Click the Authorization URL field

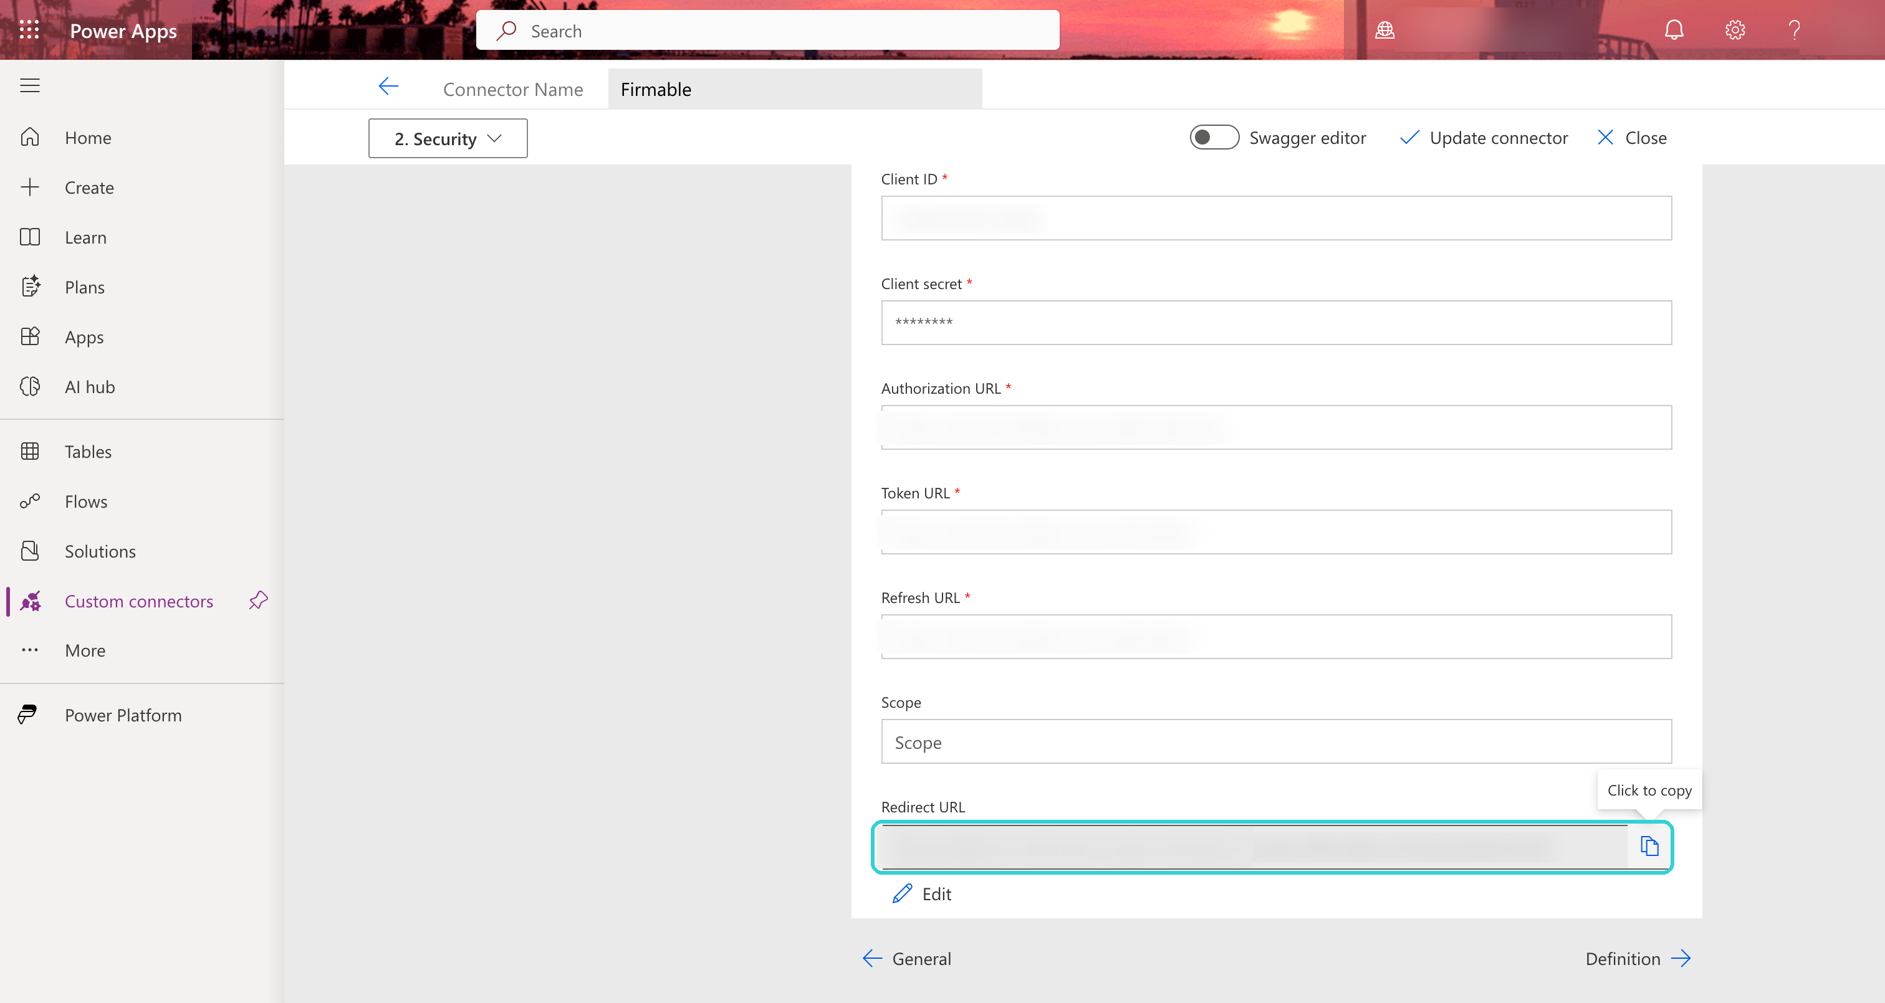coord(1276,427)
